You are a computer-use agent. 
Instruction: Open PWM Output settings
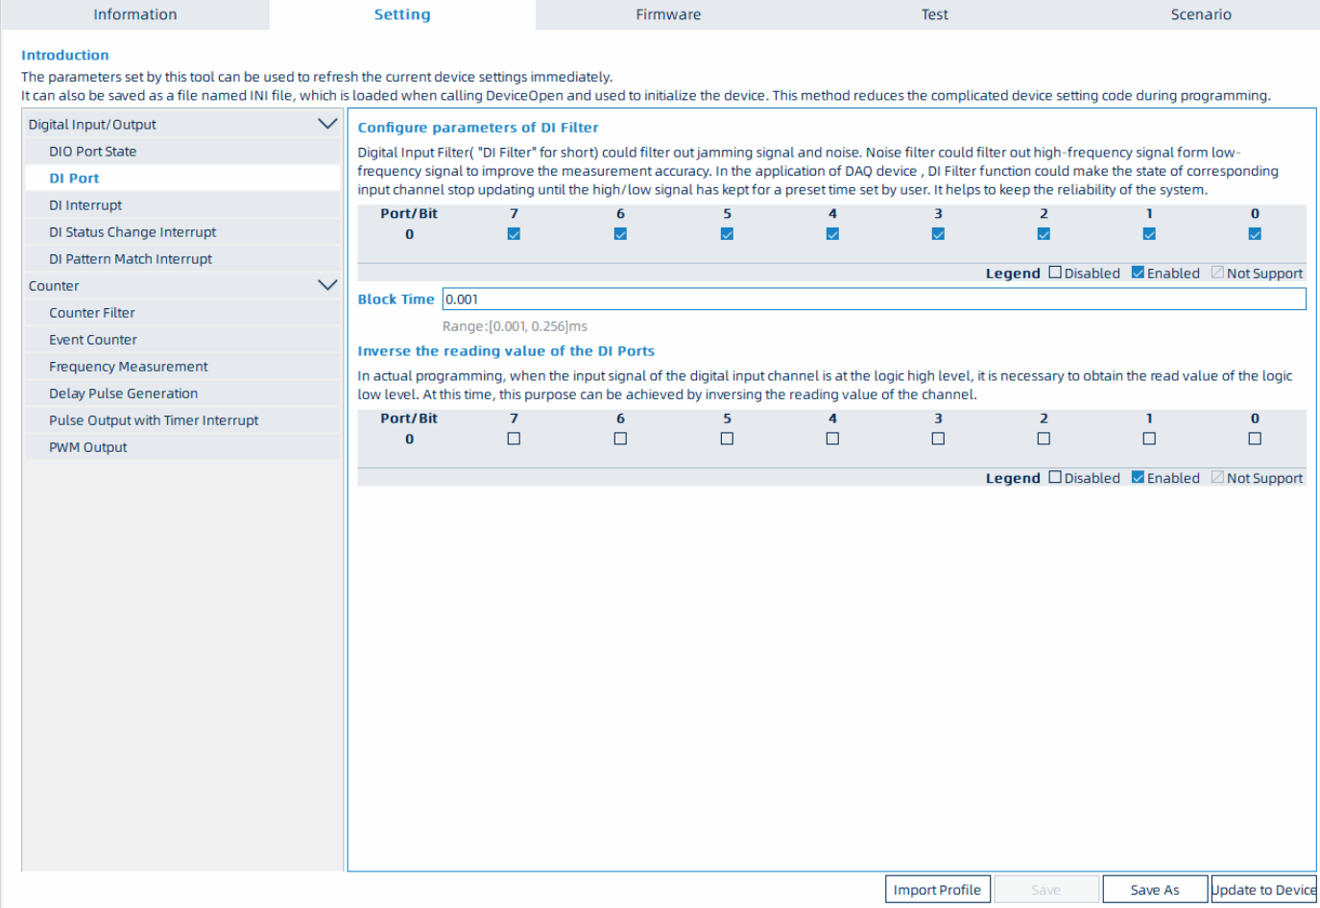[x=88, y=447]
